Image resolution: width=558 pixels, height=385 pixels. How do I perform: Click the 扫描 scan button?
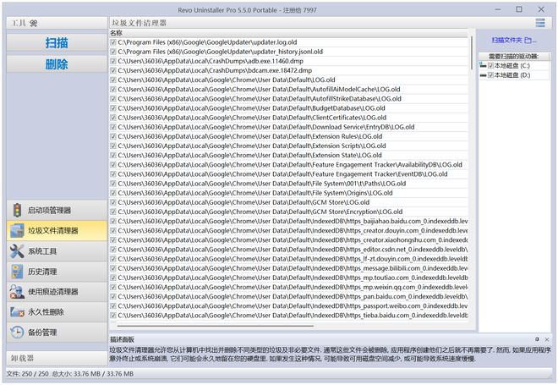pyautogui.click(x=57, y=43)
